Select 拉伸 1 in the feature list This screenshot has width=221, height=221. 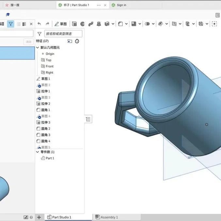(x=45, y=91)
